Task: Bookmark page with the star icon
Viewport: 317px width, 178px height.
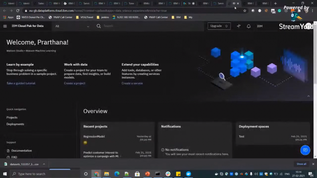Action: pyautogui.click(x=245, y=11)
